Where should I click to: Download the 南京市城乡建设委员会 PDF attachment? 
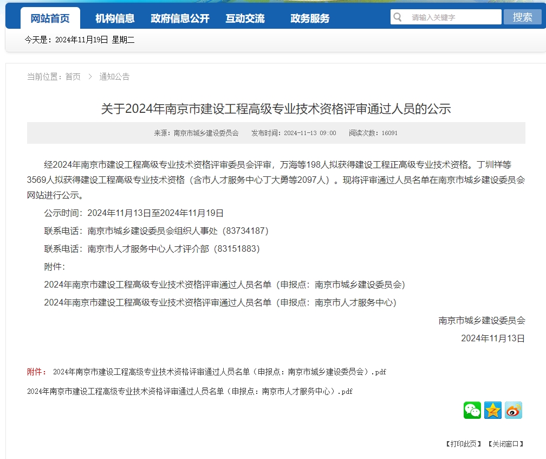pyautogui.click(x=219, y=372)
